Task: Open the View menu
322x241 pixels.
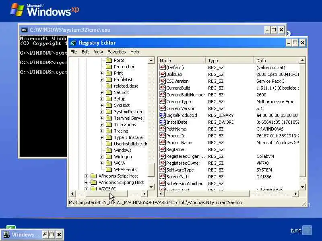Action: 98,52
